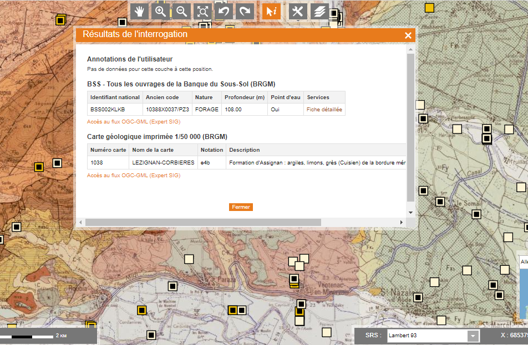
Task: Click the Ancien code column header
Action: coord(167,97)
